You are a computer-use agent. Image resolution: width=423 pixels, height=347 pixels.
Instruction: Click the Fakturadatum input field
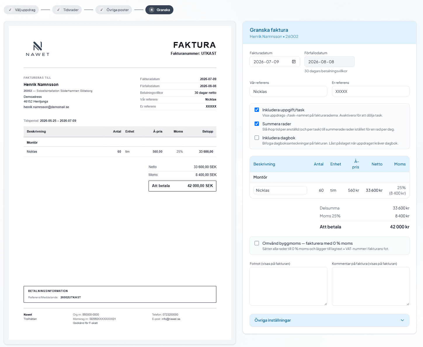coord(275,62)
